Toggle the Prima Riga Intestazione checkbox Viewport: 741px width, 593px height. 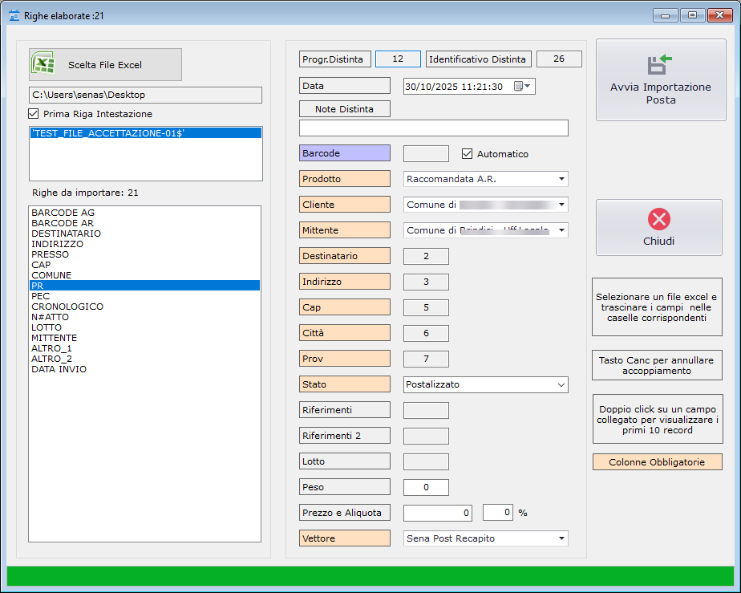pos(34,114)
